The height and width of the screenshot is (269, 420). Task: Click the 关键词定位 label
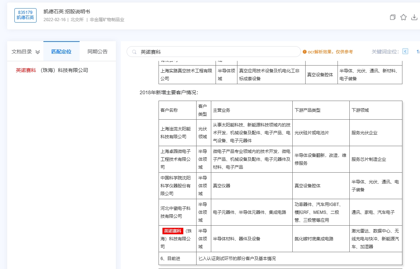point(385,52)
